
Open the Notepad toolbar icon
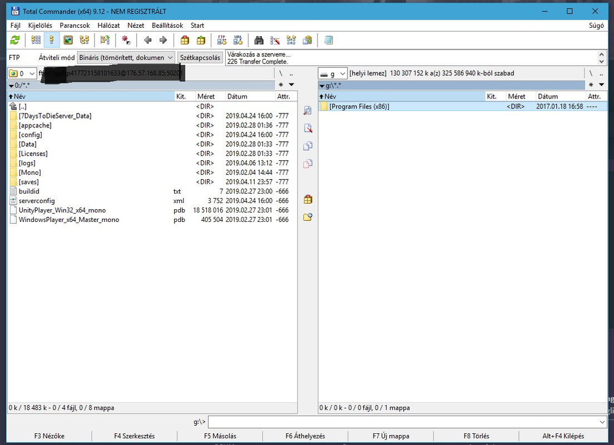(329, 40)
